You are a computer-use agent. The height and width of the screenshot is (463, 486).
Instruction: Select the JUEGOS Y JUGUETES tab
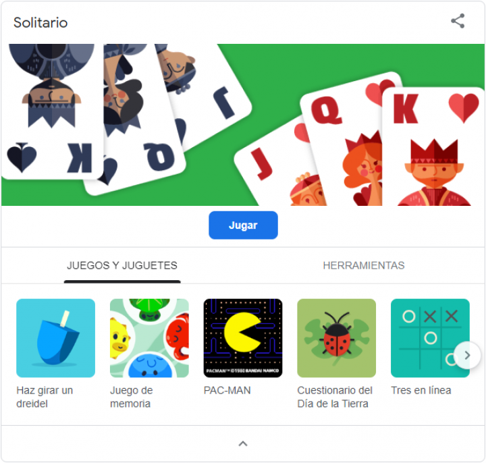pos(122,266)
